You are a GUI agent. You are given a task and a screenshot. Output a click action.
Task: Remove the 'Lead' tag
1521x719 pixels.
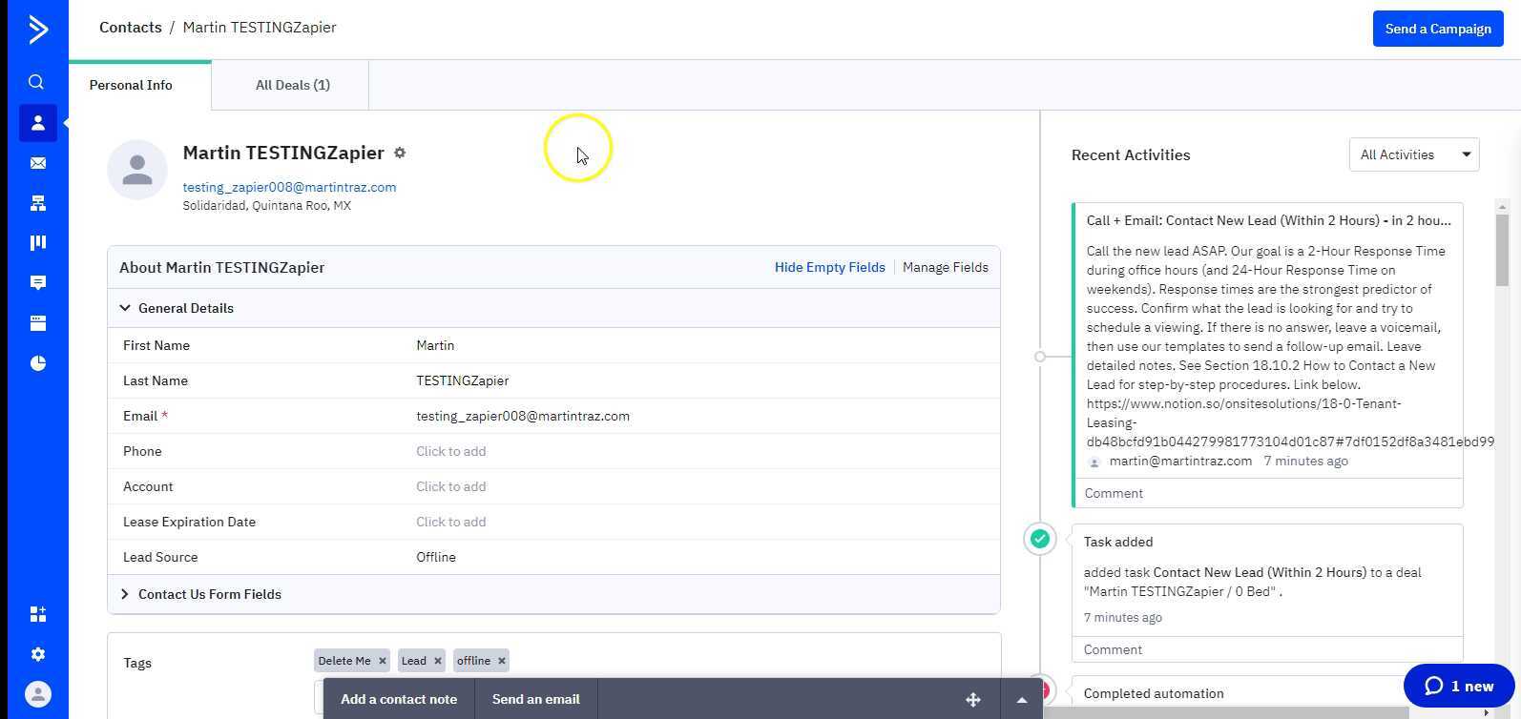[x=438, y=661]
